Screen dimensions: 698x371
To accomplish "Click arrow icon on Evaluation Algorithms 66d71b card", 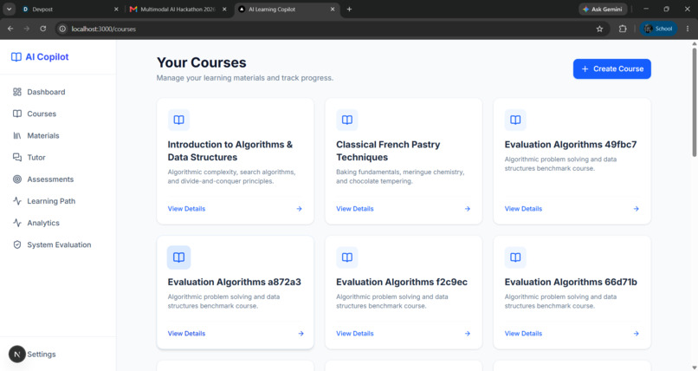I will point(637,333).
